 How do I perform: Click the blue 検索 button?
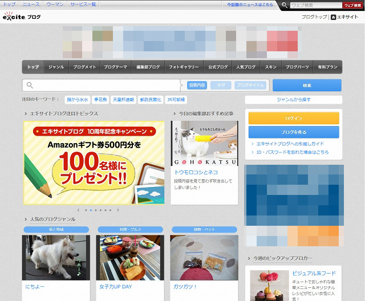coord(307,85)
